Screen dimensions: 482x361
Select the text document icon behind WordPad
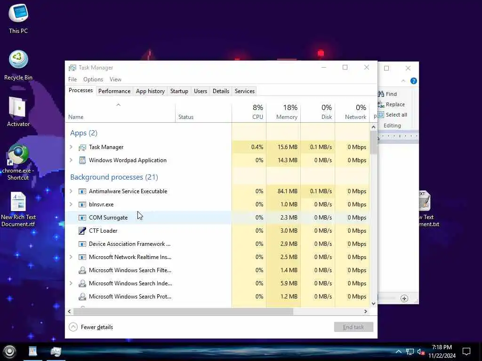[428, 209]
